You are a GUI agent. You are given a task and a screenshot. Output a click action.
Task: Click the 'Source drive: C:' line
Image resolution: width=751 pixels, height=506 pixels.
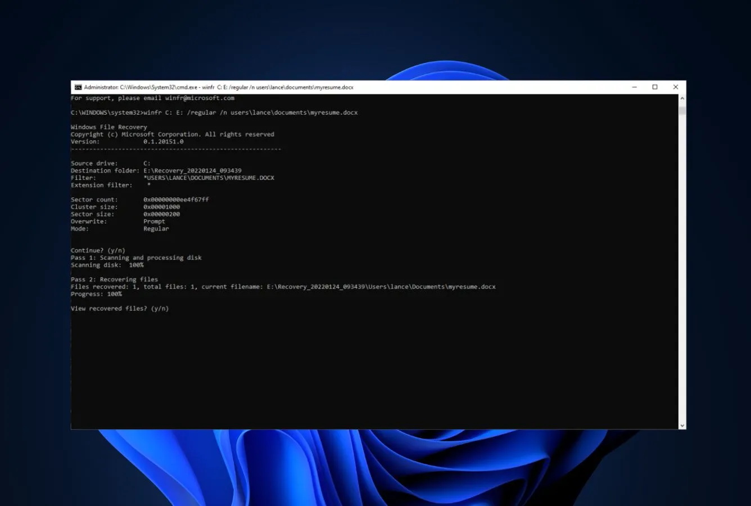click(111, 164)
